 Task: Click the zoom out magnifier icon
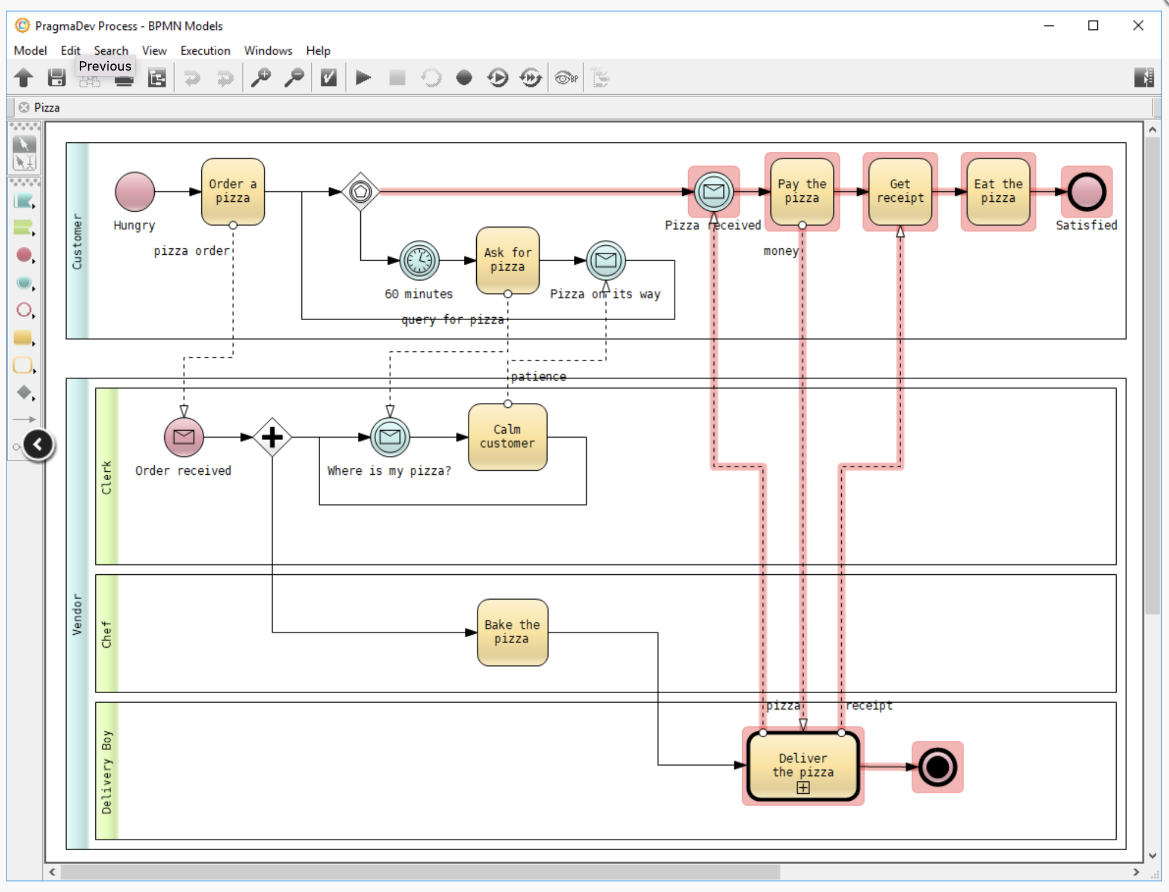click(294, 78)
